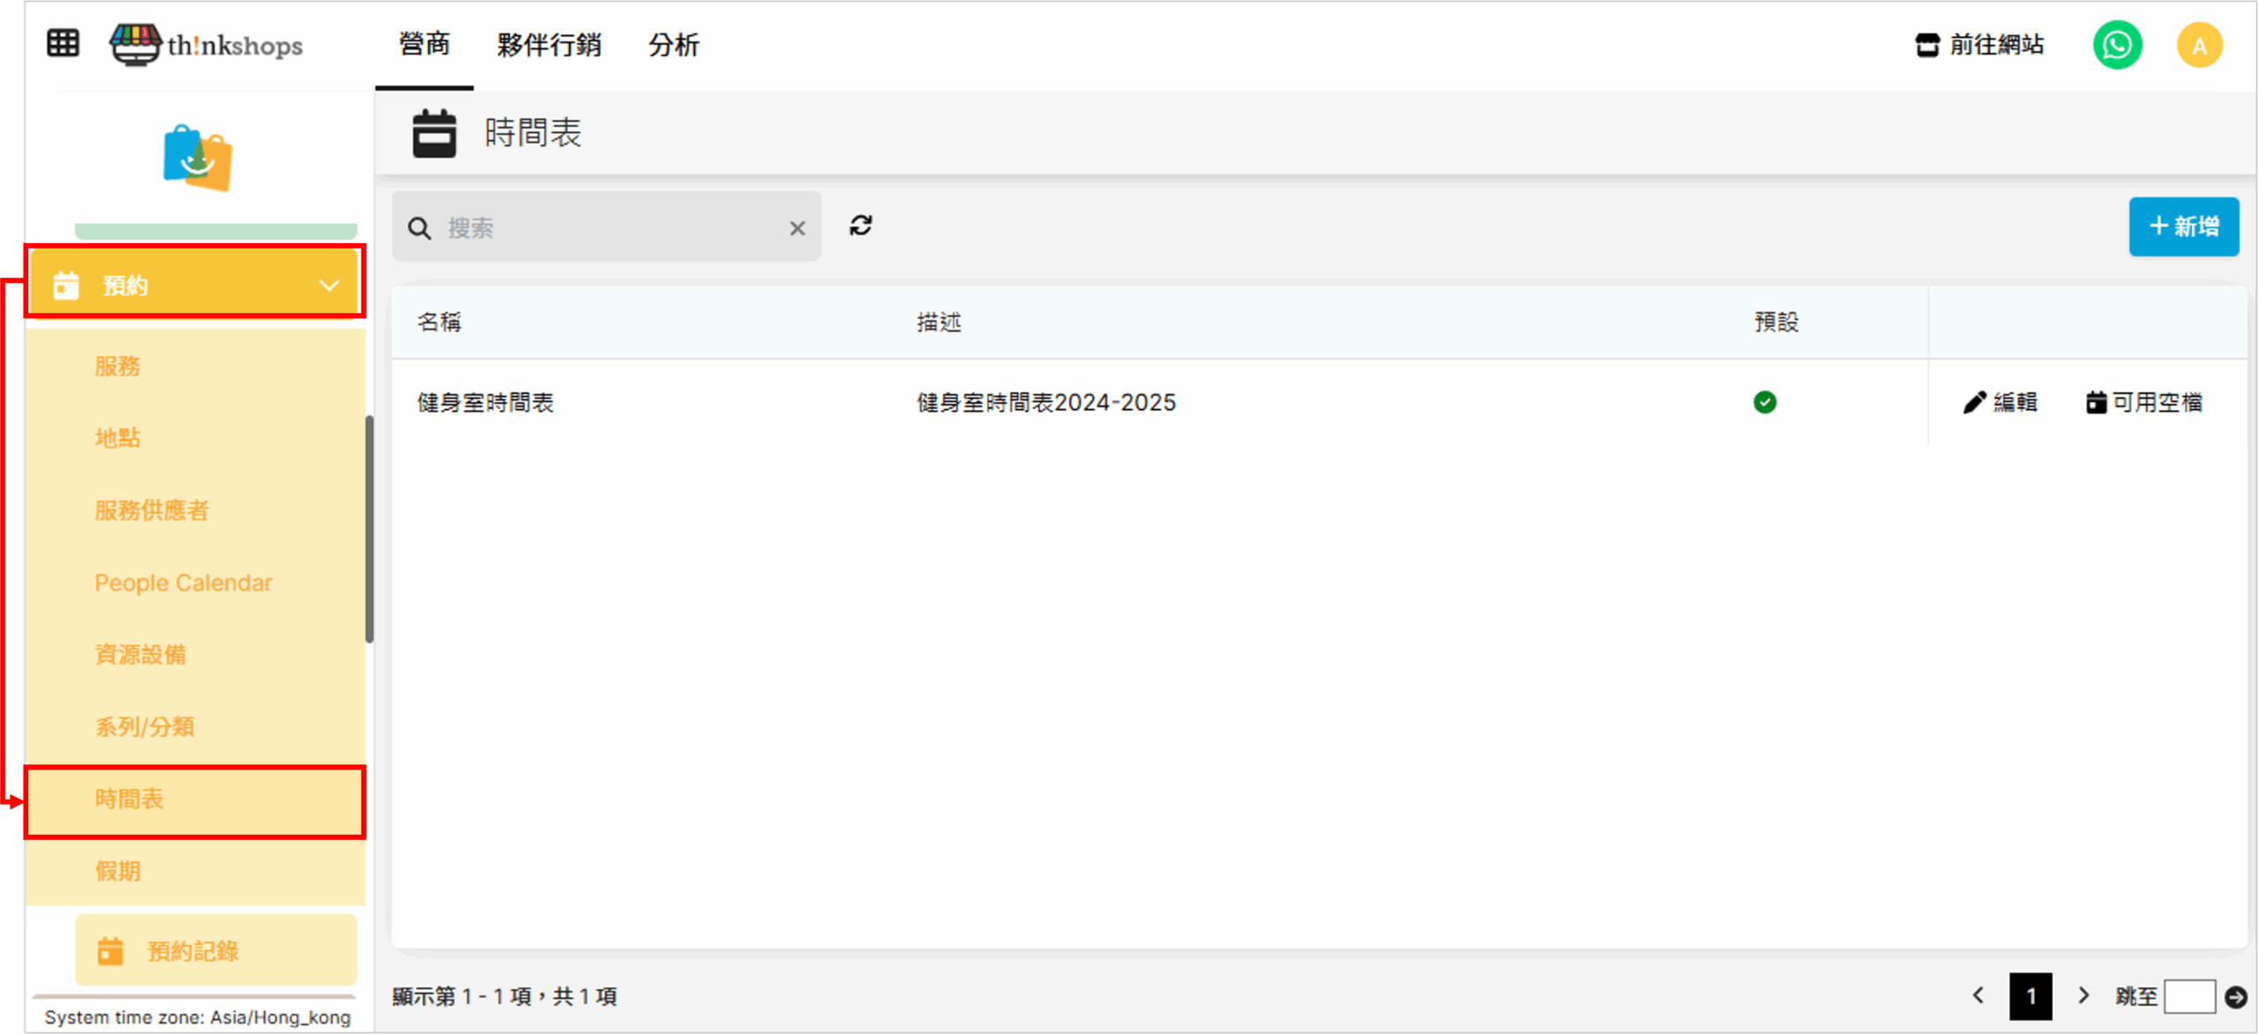
Task: Open the apps grid menu icon
Action: 63,43
